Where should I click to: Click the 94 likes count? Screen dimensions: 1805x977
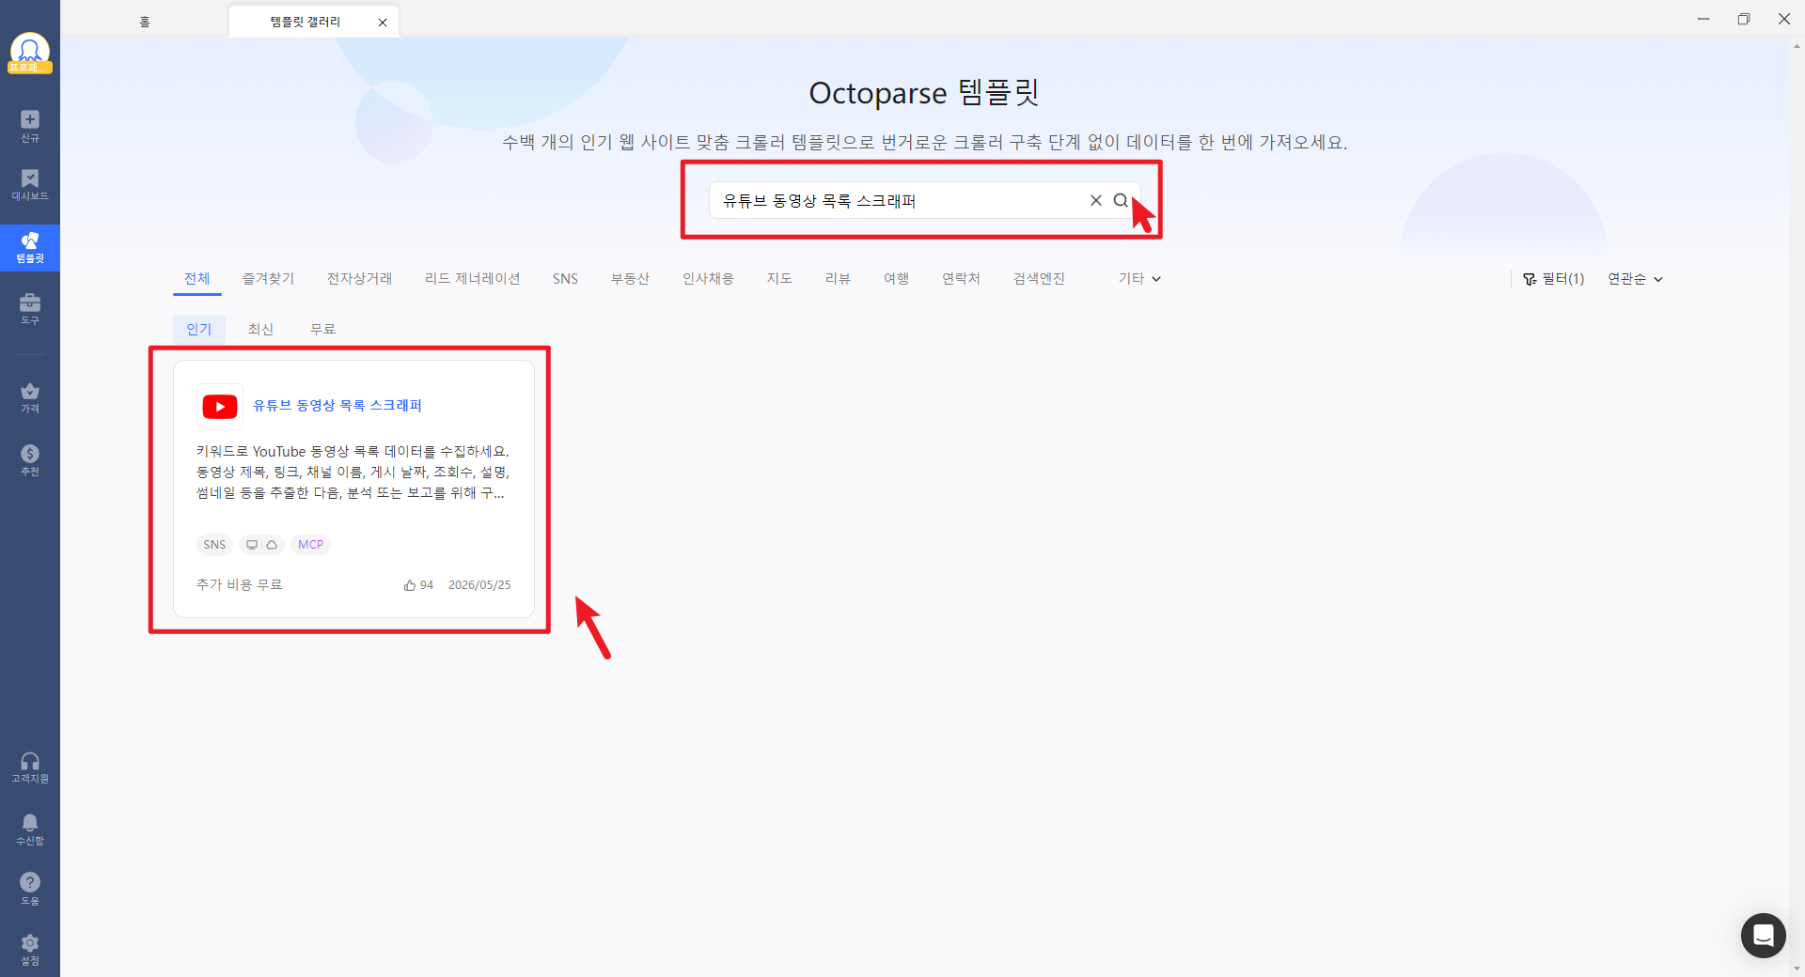427,585
